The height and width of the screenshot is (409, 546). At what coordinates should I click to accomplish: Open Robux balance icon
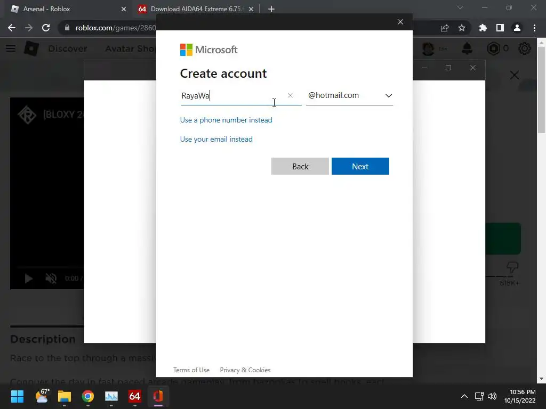493,48
